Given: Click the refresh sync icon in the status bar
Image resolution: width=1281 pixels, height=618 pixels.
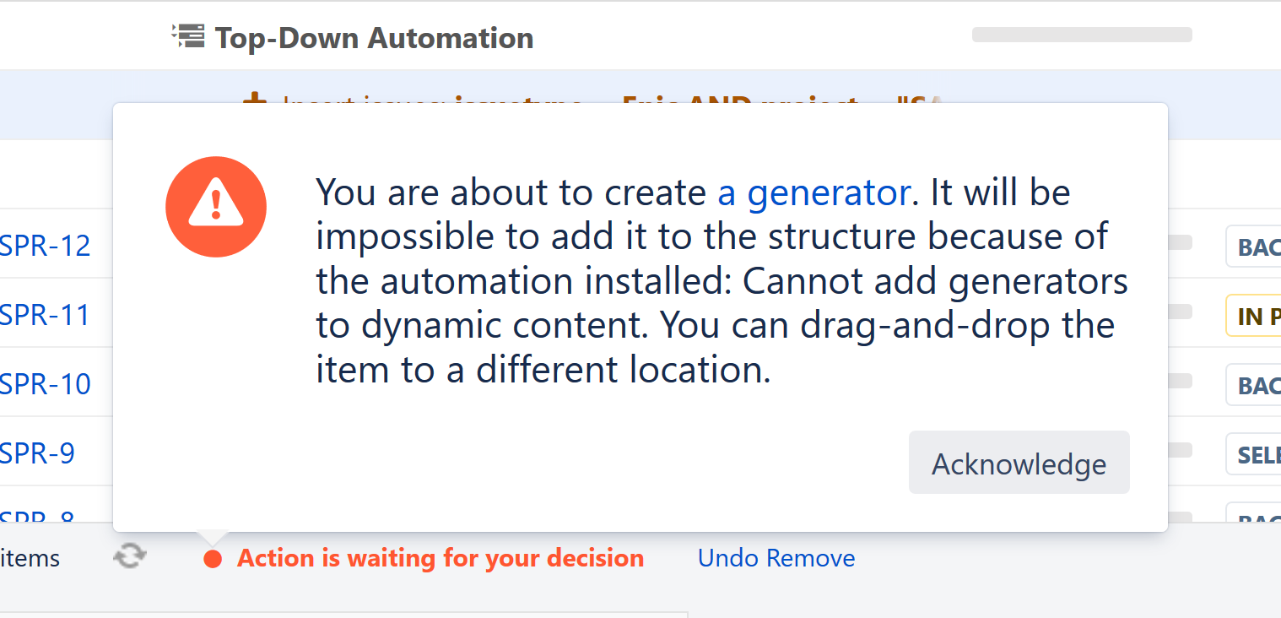Looking at the screenshot, I should (x=129, y=556).
